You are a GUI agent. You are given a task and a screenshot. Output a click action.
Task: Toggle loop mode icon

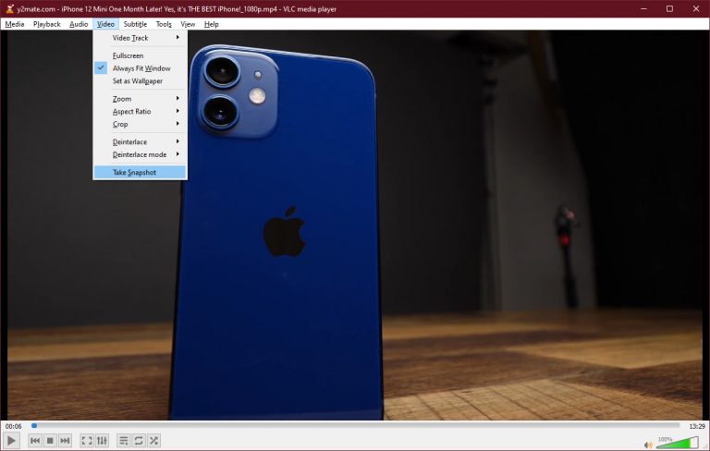(139, 441)
